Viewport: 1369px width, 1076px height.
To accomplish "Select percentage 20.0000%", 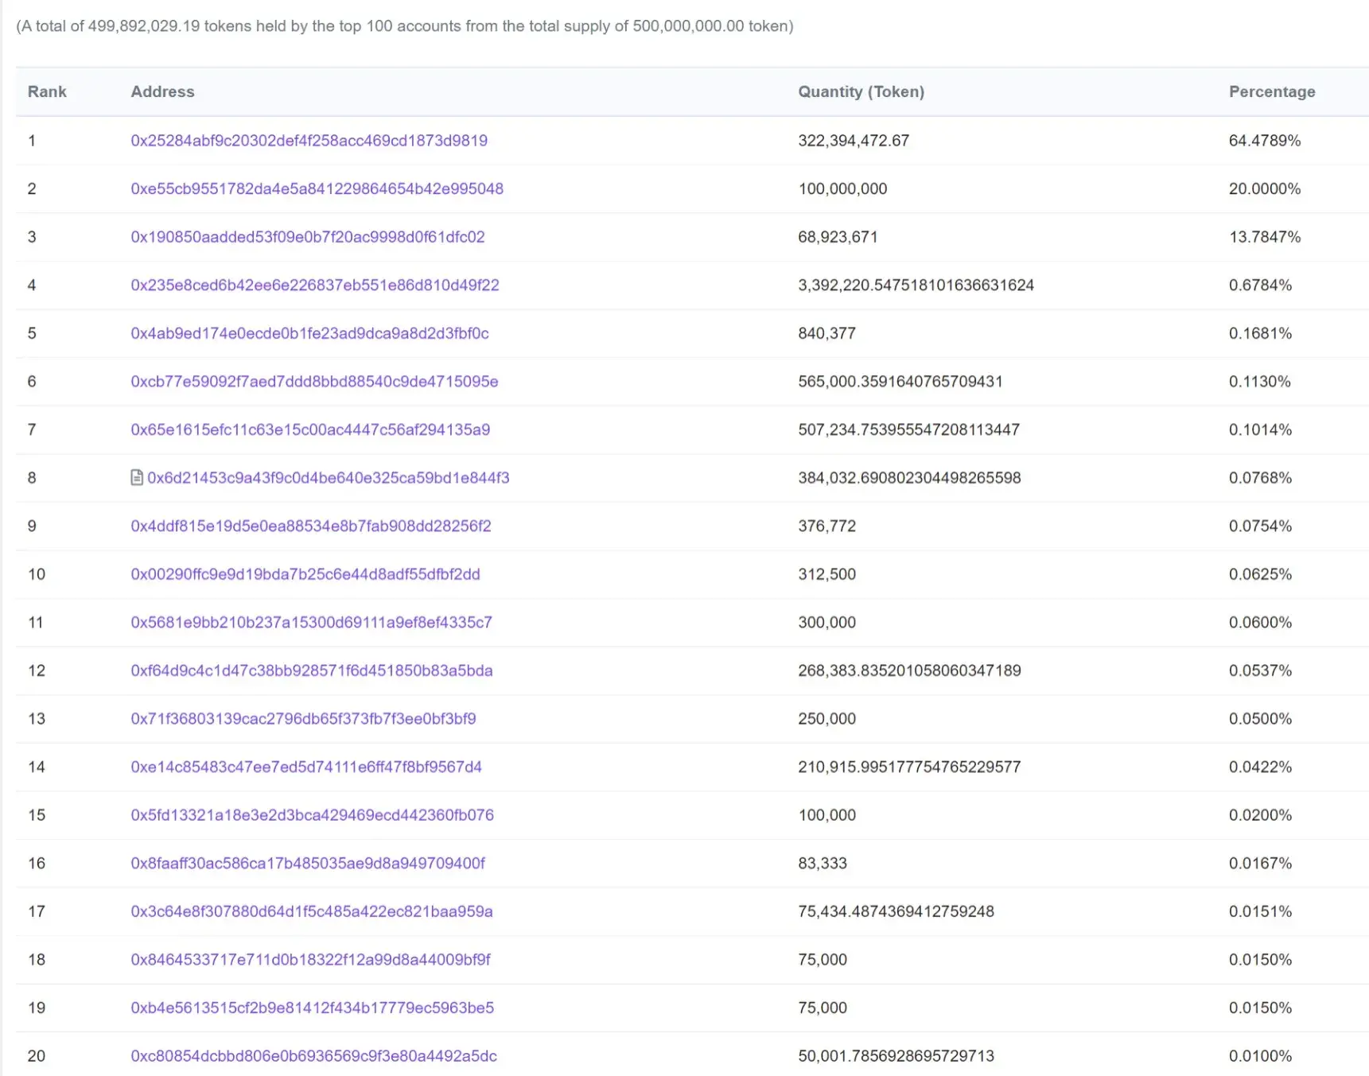I will point(1265,188).
